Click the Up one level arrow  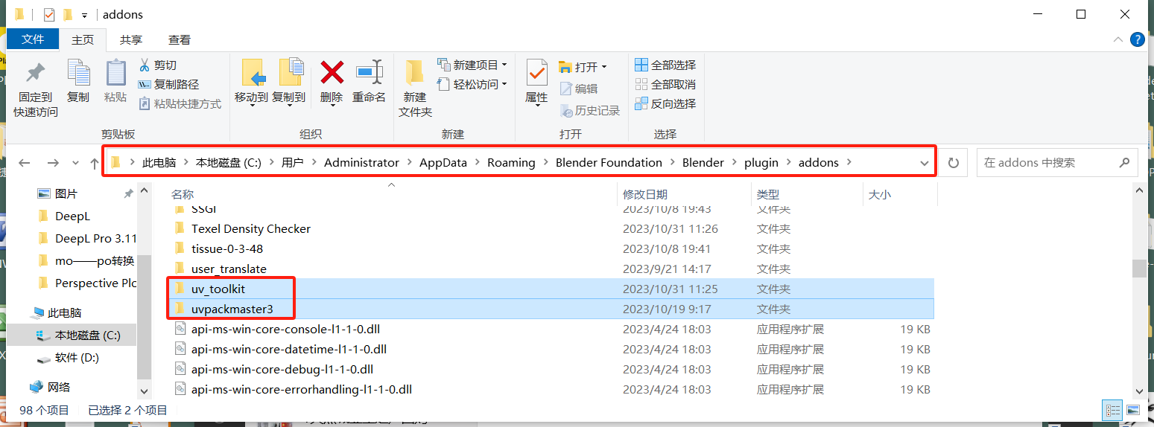(94, 163)
